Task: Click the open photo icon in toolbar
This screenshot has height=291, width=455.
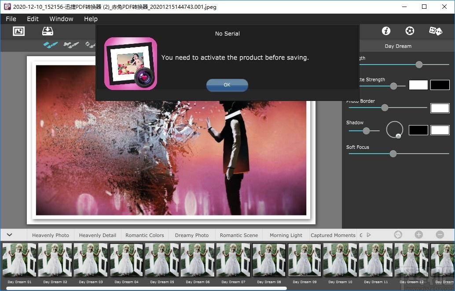Action: pyautogui.click(x=18, y=31)
